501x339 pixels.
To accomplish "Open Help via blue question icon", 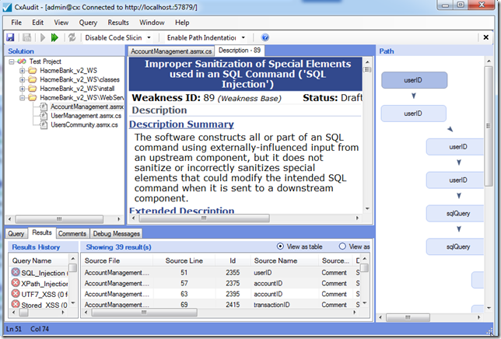I will click(x=265, y=37).
